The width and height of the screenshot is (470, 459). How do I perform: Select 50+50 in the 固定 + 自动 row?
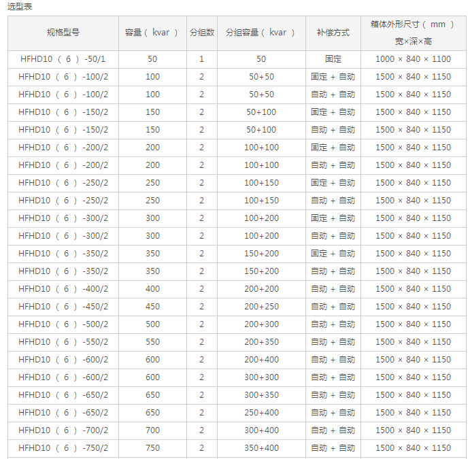[261, 77]
